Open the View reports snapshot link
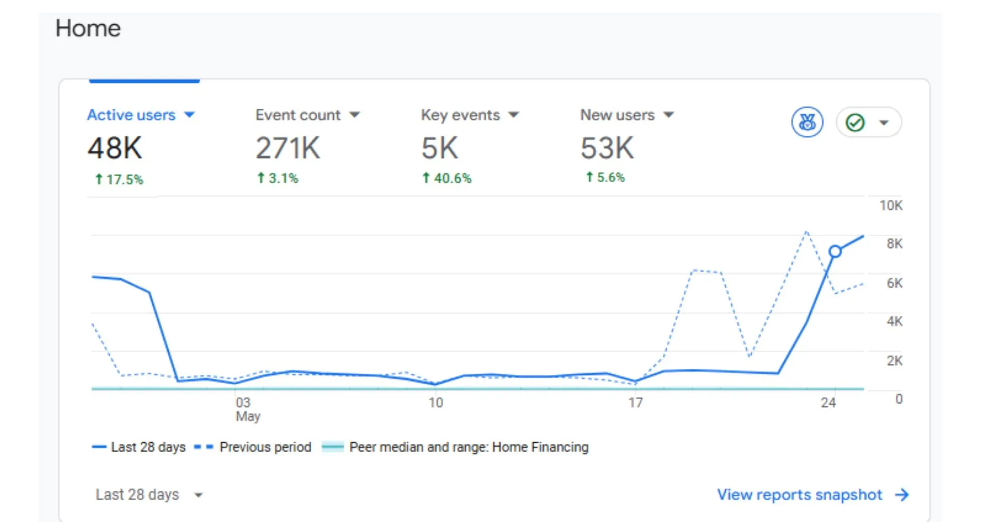 click(x=799, y=495)
